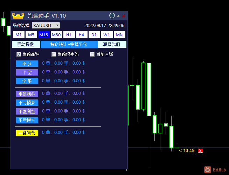Click stats text beside 平盈利空 button
Screen dimensions: 229x175
pos(63,111)
